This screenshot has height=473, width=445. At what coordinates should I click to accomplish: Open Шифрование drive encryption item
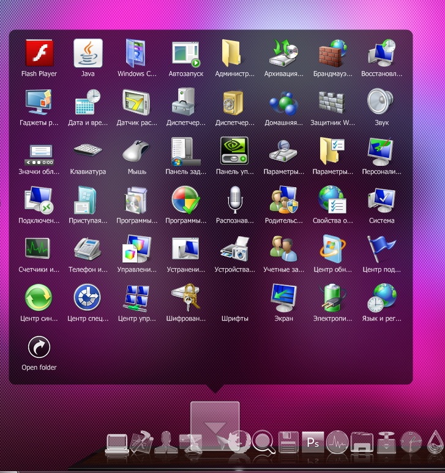185,299
